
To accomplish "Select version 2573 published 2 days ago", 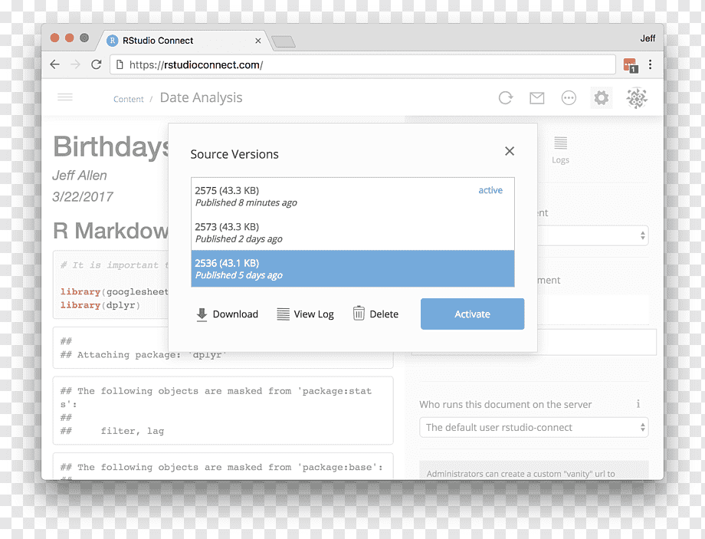I will click(x=352, y=232).
